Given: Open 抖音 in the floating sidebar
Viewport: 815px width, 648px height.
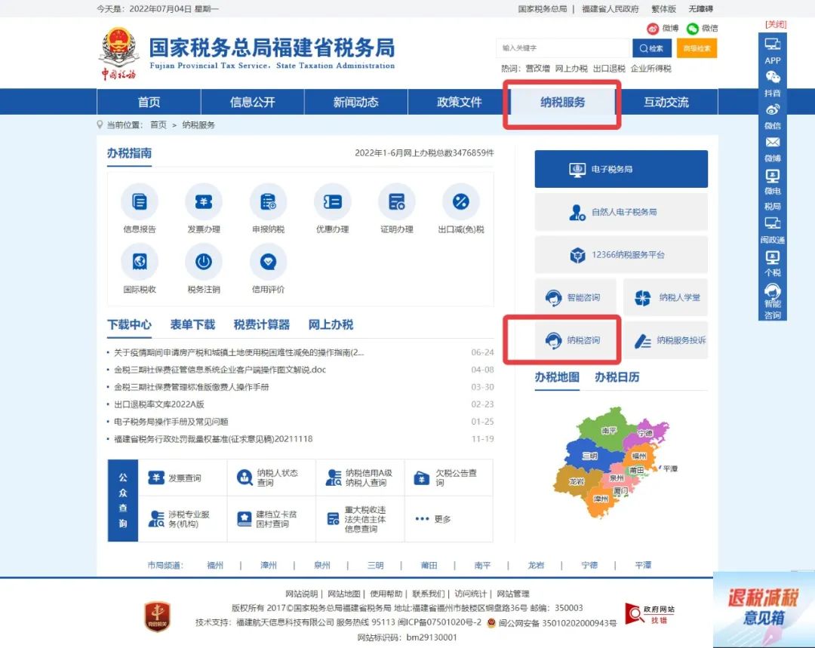Looking at the screenshot, I should [x=773, y=84].
